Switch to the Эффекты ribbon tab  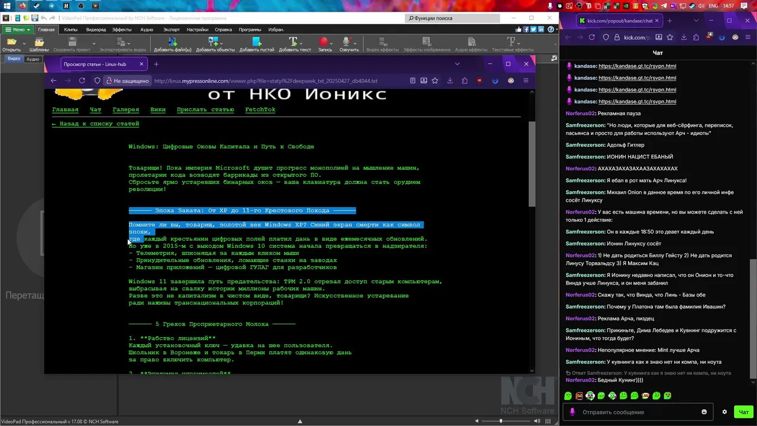click(122, 30)
